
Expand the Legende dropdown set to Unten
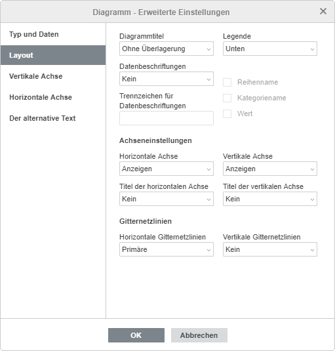[270, 49]
